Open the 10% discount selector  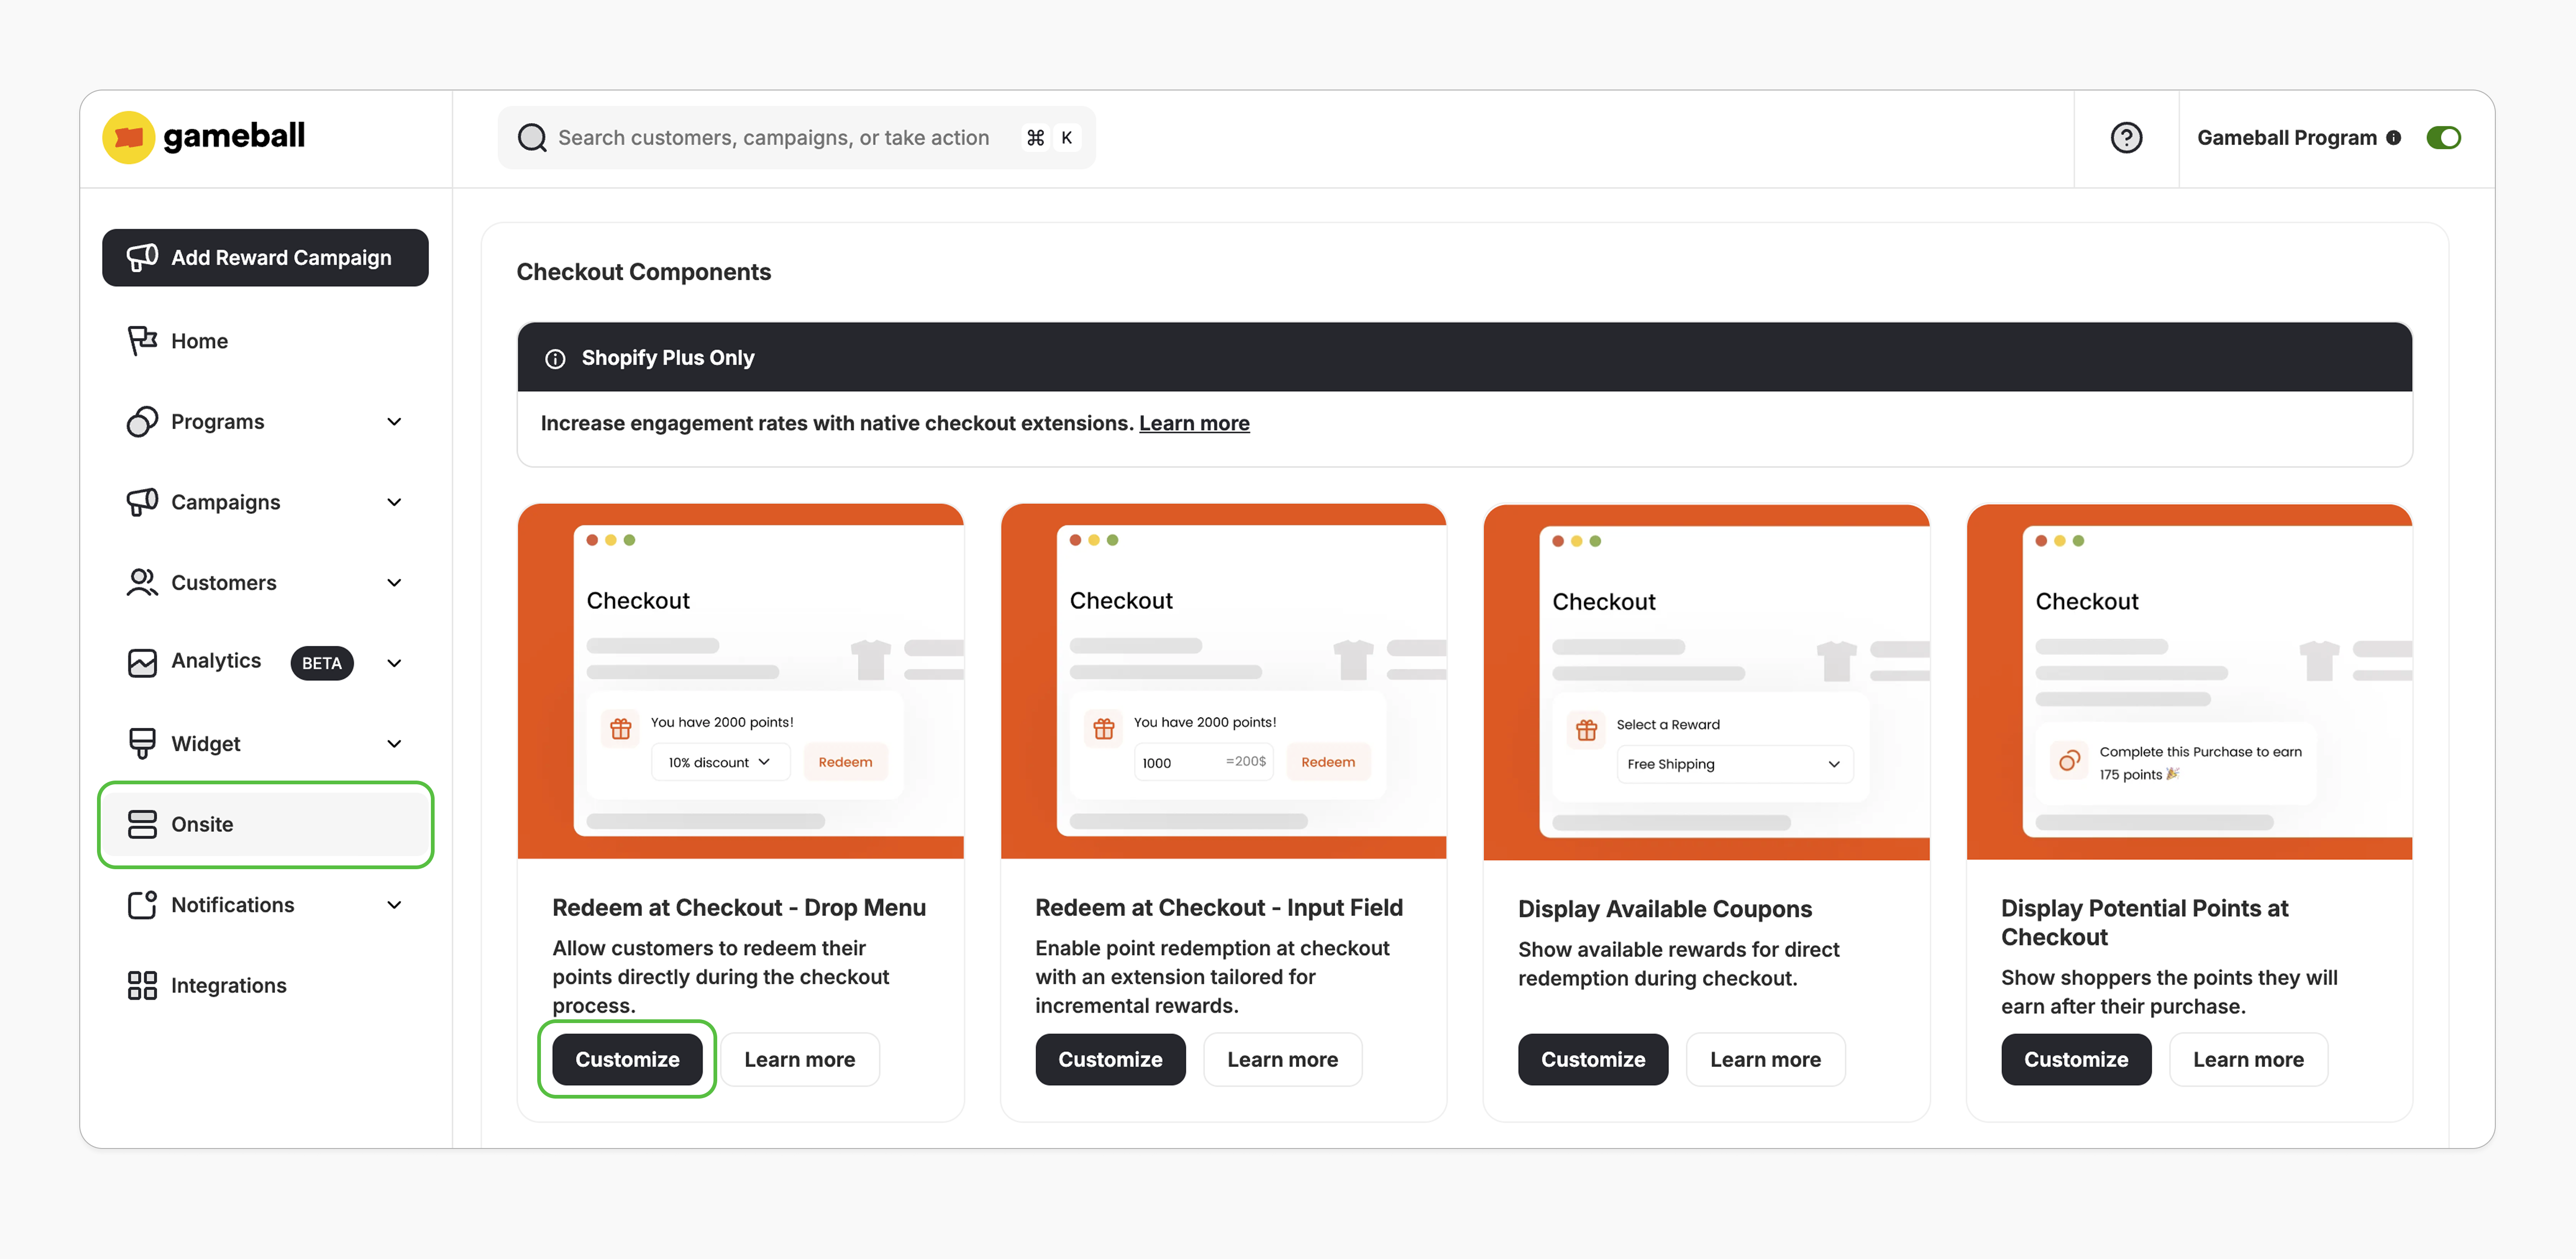[x=719, y=761]
